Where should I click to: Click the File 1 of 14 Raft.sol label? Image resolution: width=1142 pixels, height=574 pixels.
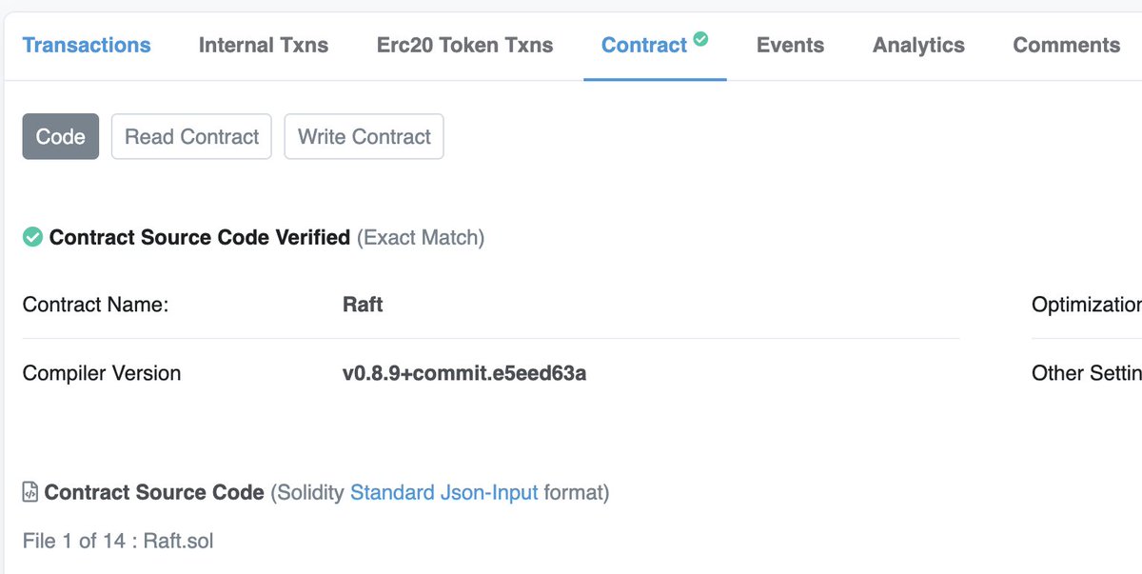[118, 542]
